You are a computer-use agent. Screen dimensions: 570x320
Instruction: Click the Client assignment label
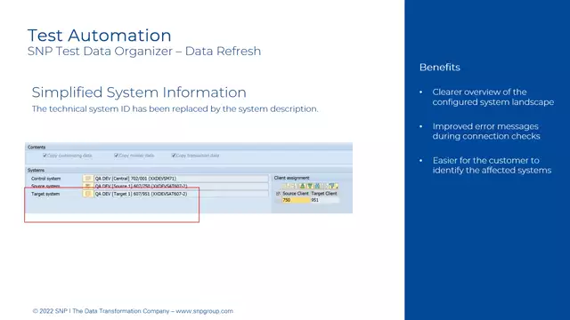(x=291, y=178)
